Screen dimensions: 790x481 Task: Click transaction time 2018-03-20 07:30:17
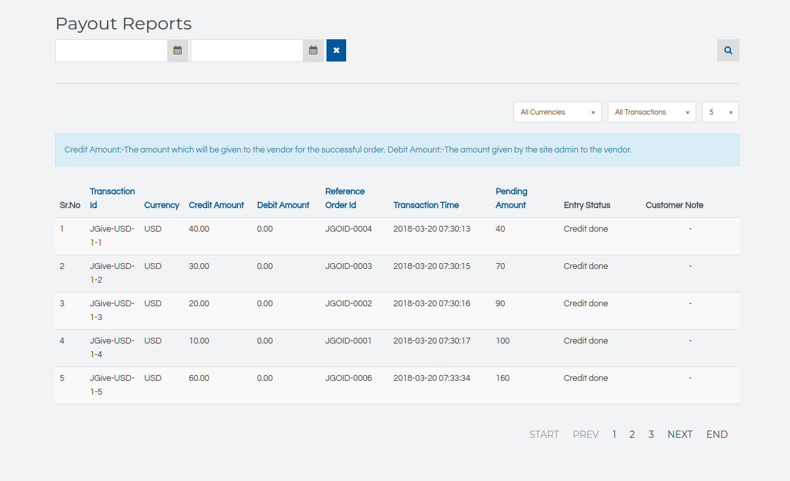pyautogui.click(x=432, y=341)
